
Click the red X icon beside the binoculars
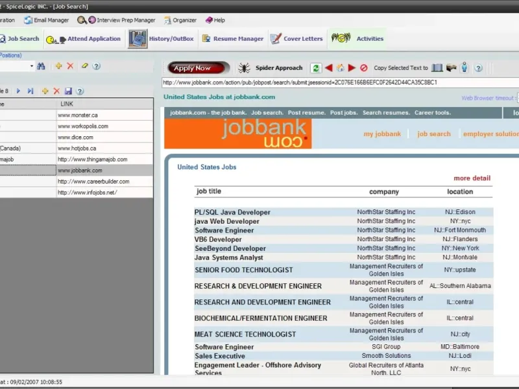pyautogui.click(x=70, y=66)
